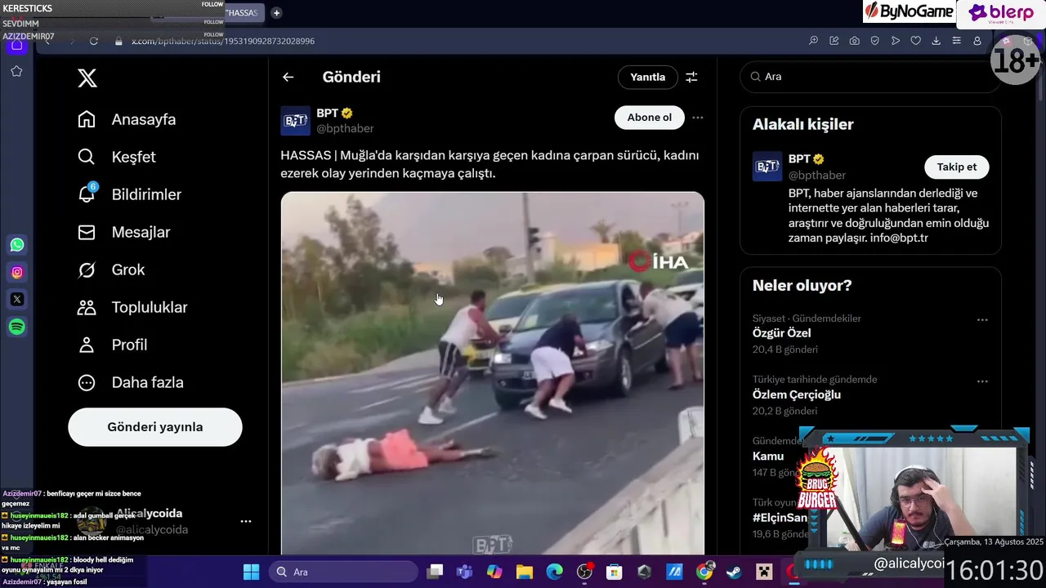
Task: Open BPT avatar in the post header
Action: (x=295, y=121)
